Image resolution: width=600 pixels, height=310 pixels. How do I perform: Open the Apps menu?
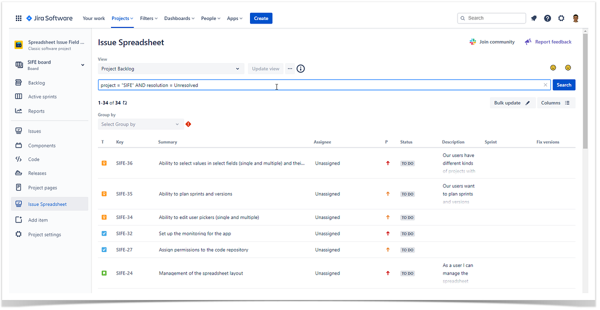point(234,18)
